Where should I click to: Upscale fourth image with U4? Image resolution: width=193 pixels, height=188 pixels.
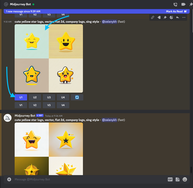[63, 97]
